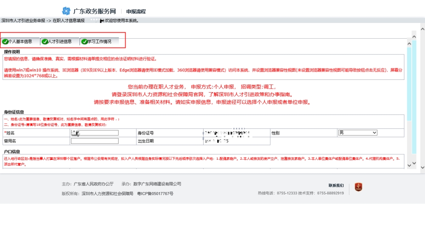Image resolution: width=425 pixels, height=232 pixels.
Task: Click green checkmark on 学习工作情况 tab
Action: click(84, 42)
